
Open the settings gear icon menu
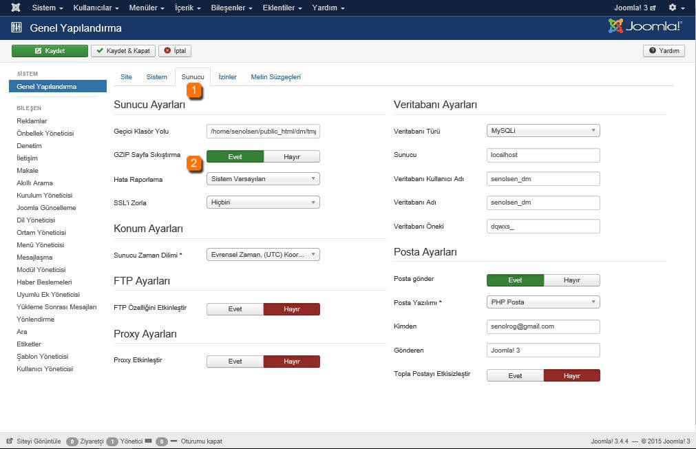click(673, 8)
